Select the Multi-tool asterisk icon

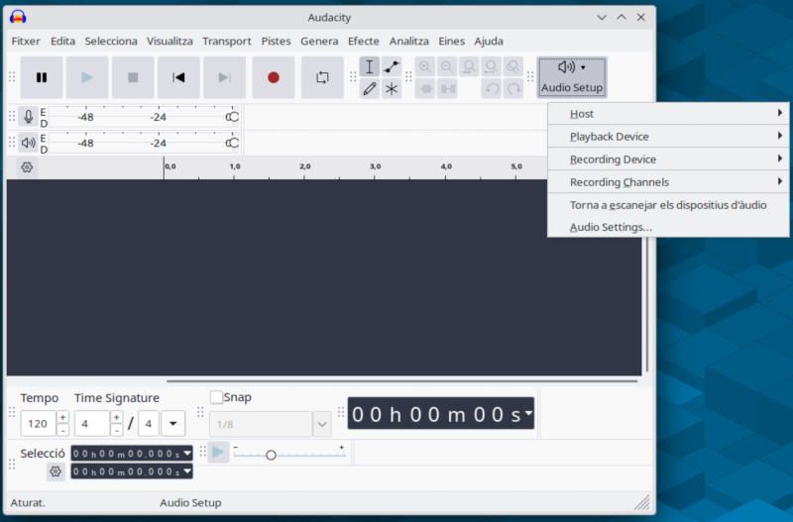pyautogui.click(x=392, y=89)
